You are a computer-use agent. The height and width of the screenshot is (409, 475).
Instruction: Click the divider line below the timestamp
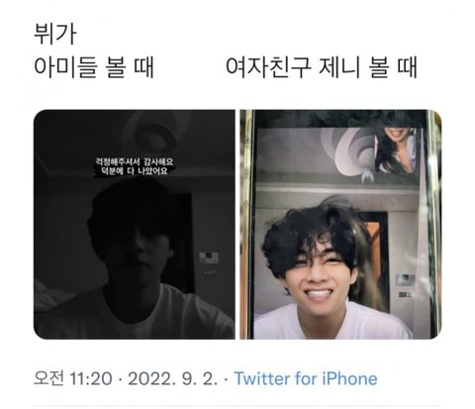point(237,406)
